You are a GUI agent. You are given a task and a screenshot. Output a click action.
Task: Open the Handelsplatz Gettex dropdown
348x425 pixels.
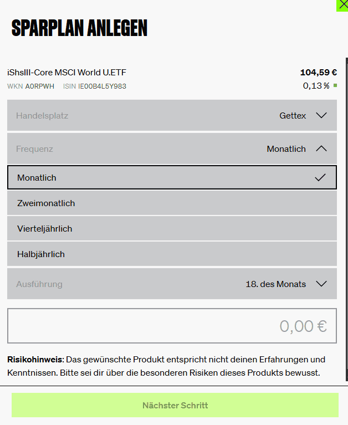pos(172,115)
